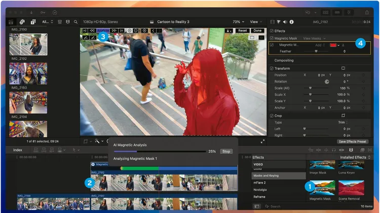
Task: Uncheck the Effects checkbox
Action: pos(272,30)
